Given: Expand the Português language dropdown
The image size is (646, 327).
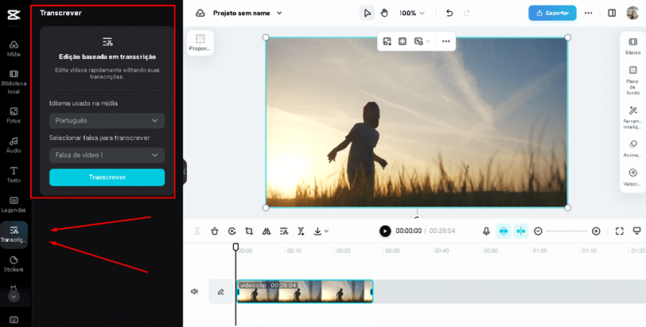Looking at the screenshot, I should coord(107,121).
